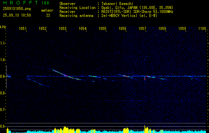Click the 1054 time axis label
The height and width of the screenshot is (133, 209).
click(83, 28)
